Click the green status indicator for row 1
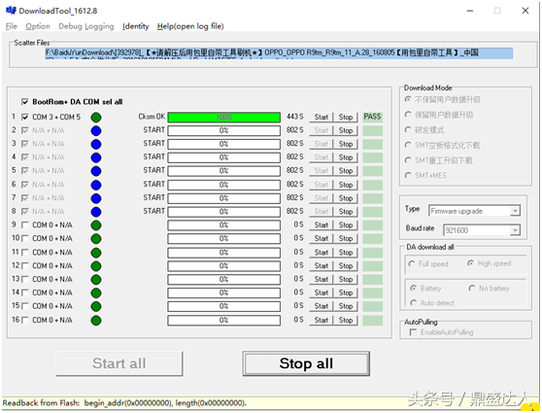Screen dimensions: 542x413 click(x=96, y=118)
